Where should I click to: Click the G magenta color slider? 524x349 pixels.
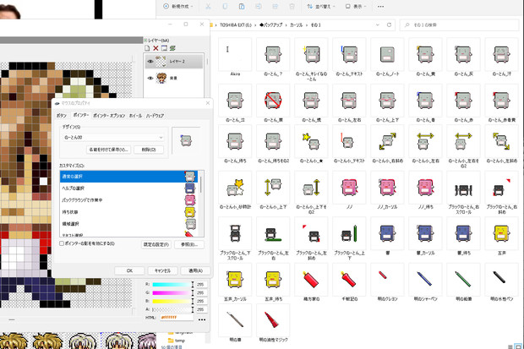[172, 293]
